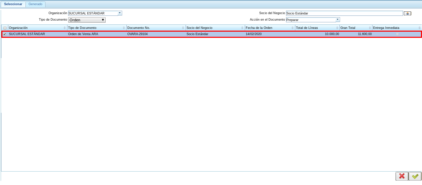This screenshot has width=422, height=185.
Task: Toggle Entrega Inmediata checkbox for order OVARA-29104
Action: (397, 34)
